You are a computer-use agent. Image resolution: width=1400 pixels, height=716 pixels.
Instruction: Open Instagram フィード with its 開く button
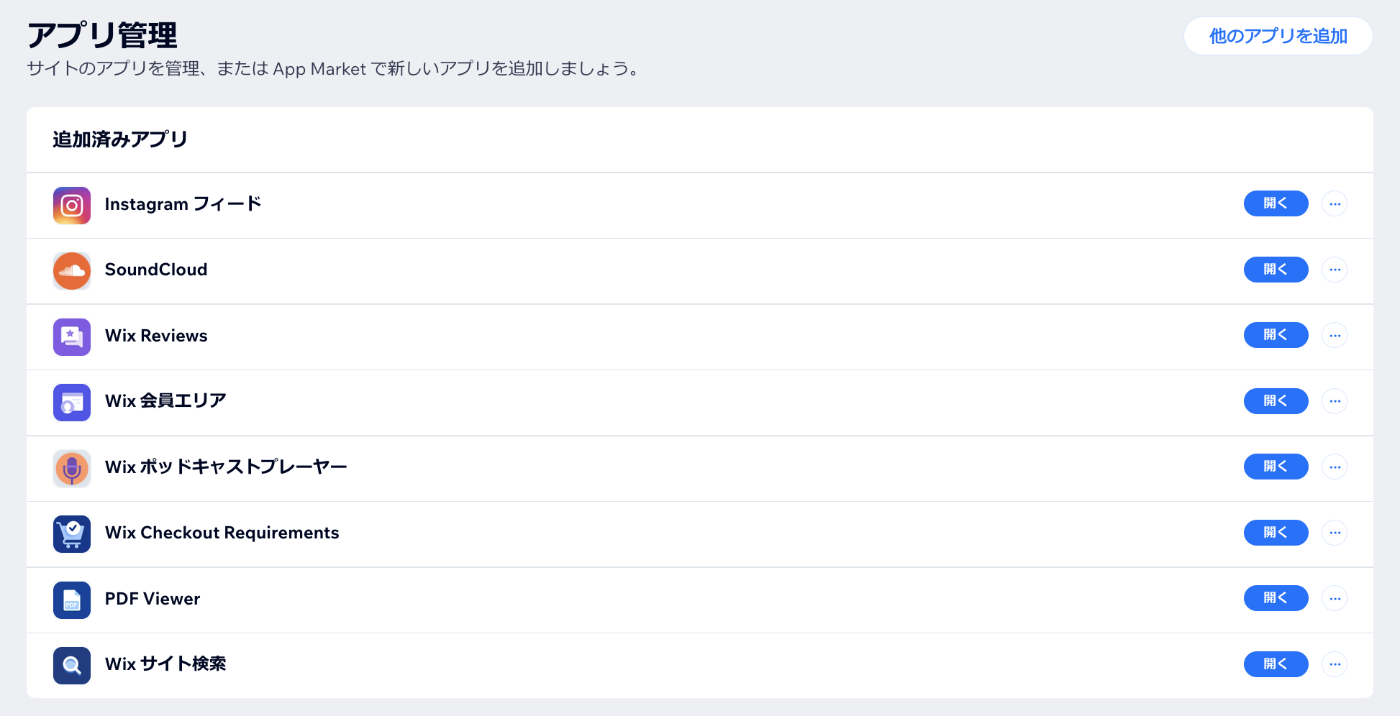1276,203
